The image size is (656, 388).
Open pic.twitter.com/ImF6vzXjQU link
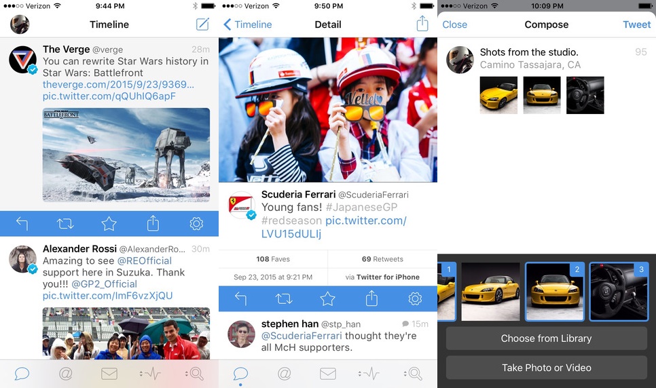coord(107,296)
